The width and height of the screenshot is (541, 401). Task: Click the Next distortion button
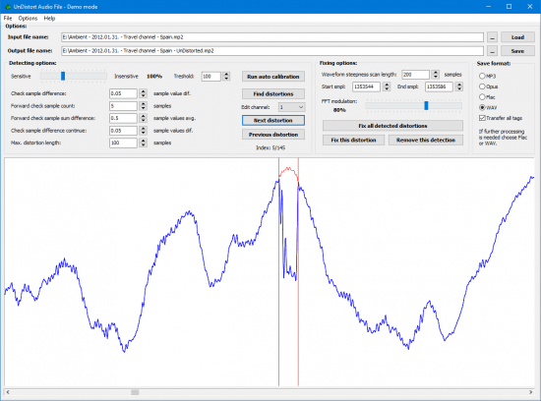(x=273, y=120)
